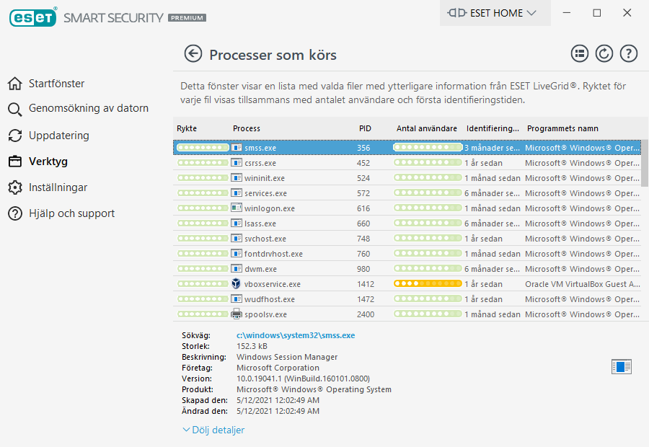Open the smss.exe file path link
Viewport: 649px width, 447px height.
[296, 335]
